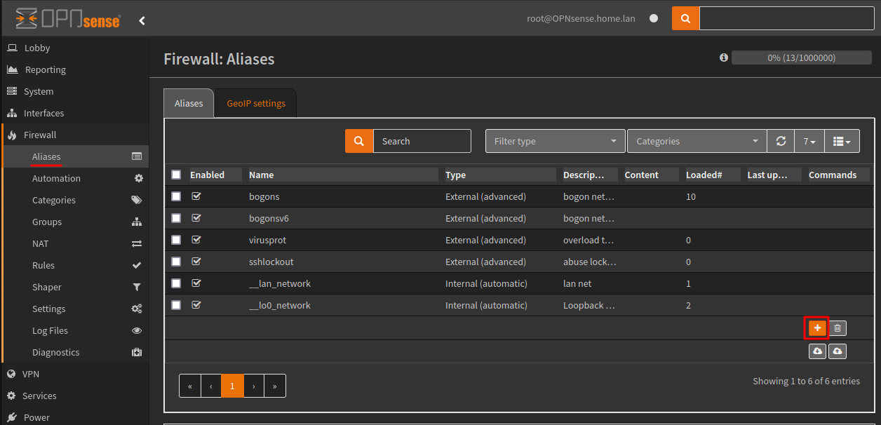
Task: Open the rows-per-page dropdown showing 7
Action: pyautogui.click(x=809, y=141)
